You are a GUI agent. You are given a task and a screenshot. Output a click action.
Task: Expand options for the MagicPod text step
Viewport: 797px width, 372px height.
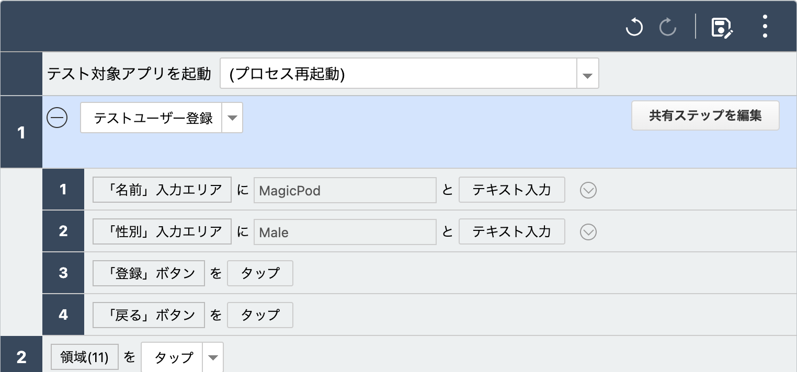(588, 190)
